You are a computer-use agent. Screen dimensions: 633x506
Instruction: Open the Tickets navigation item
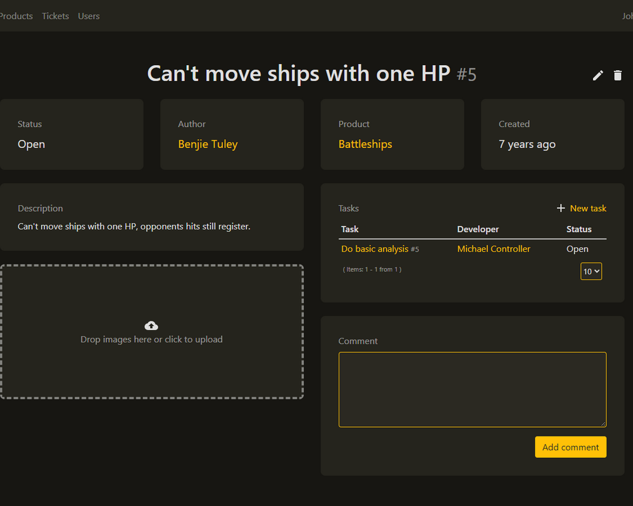point(55,16)
